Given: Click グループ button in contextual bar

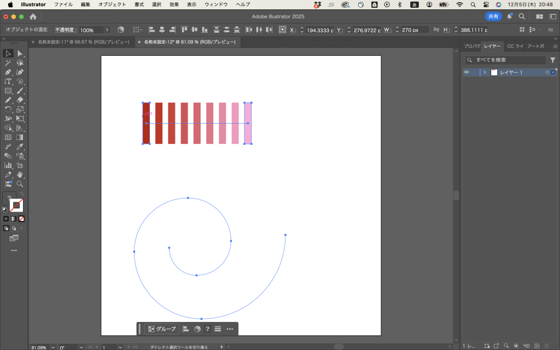Looking at the screenshot, I should [162, 329].
